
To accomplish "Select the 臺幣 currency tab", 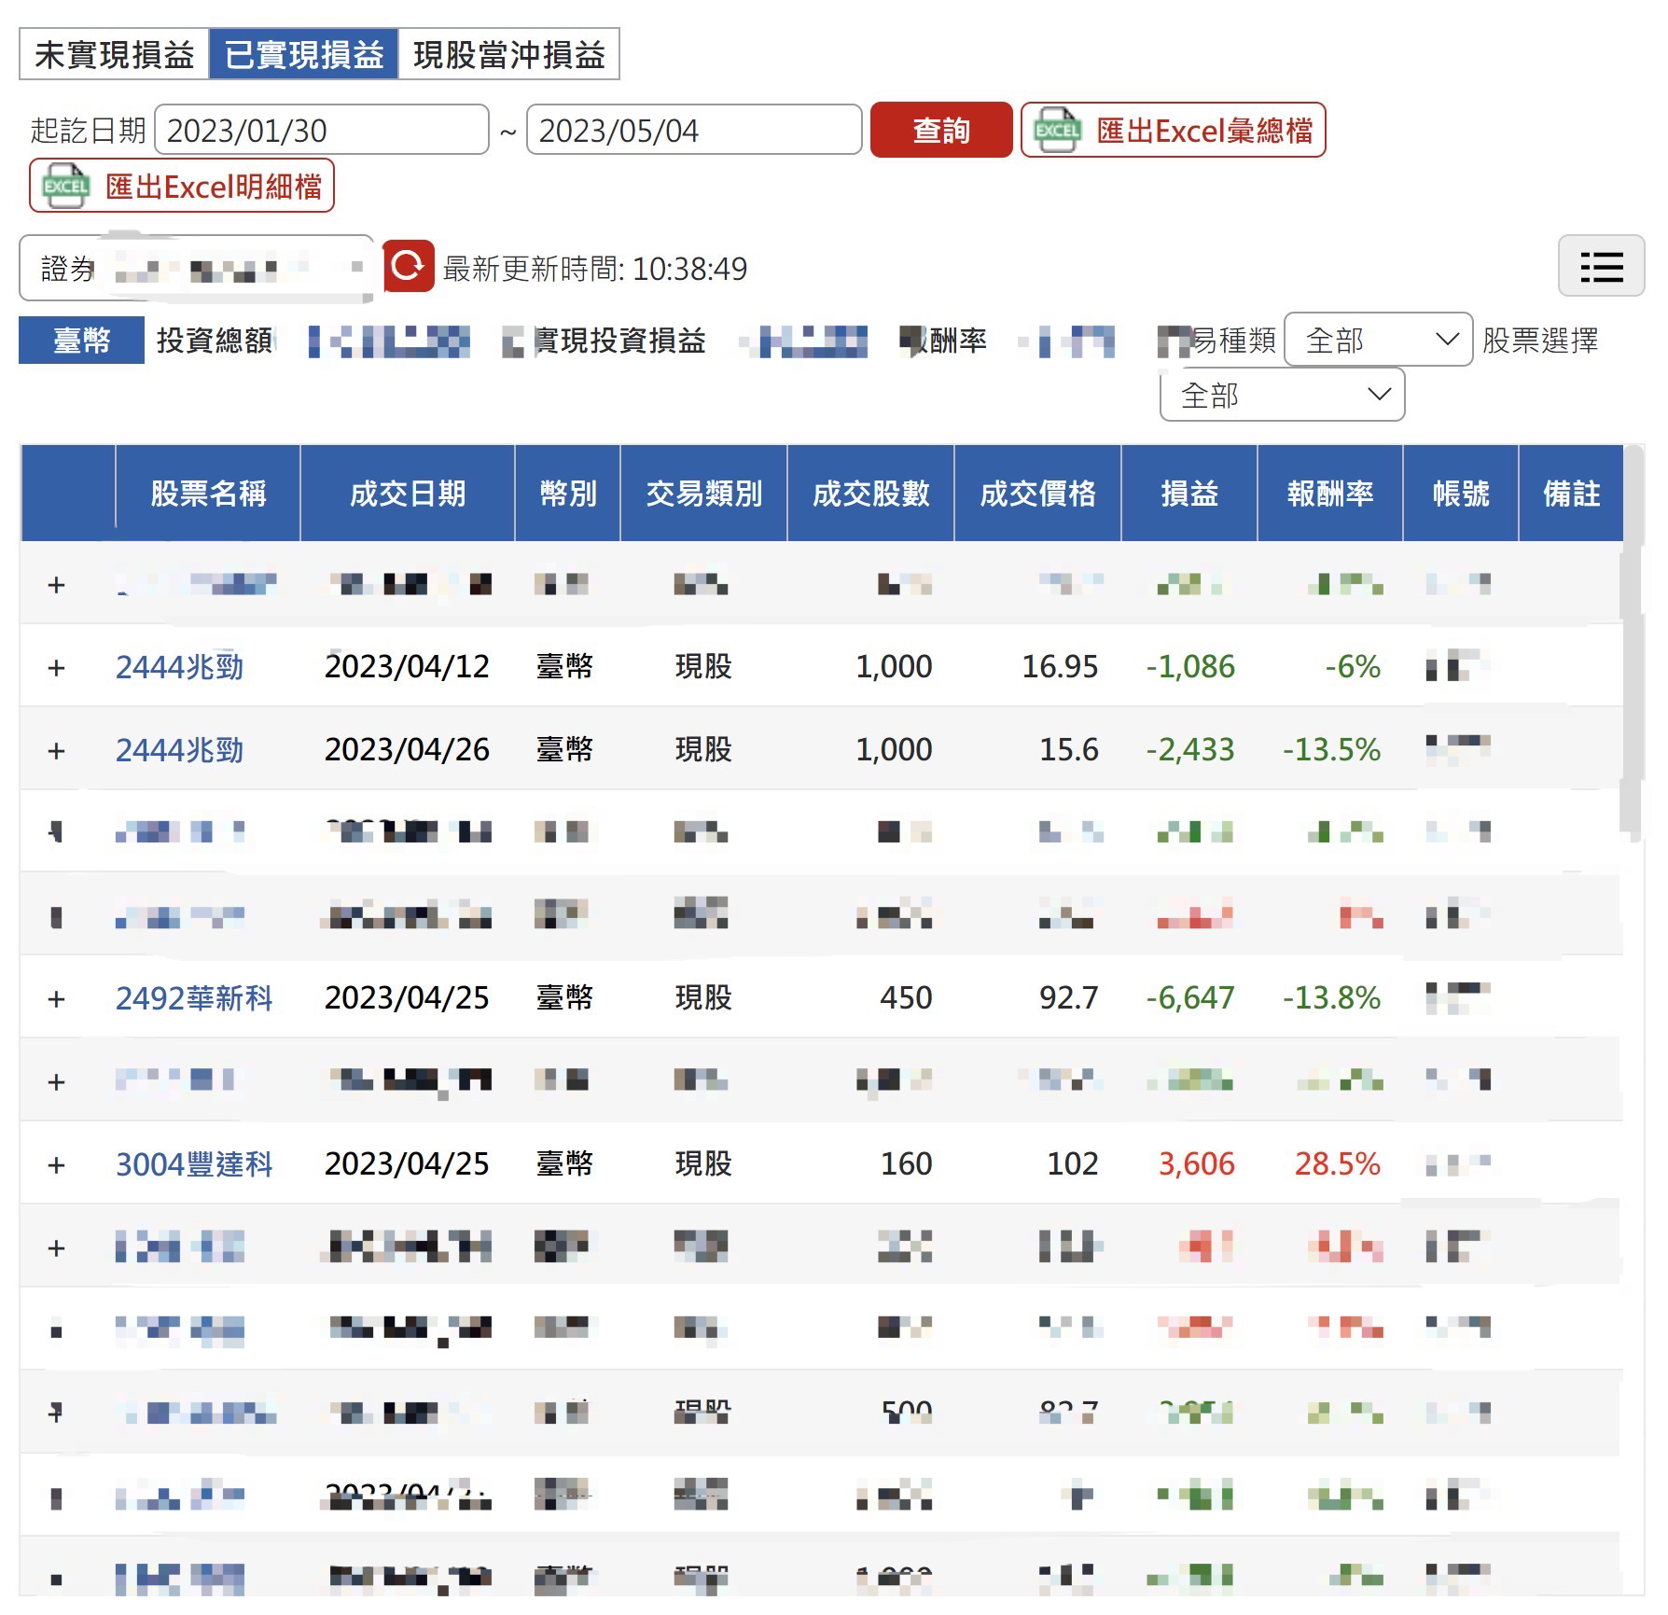I will [81, 341].
